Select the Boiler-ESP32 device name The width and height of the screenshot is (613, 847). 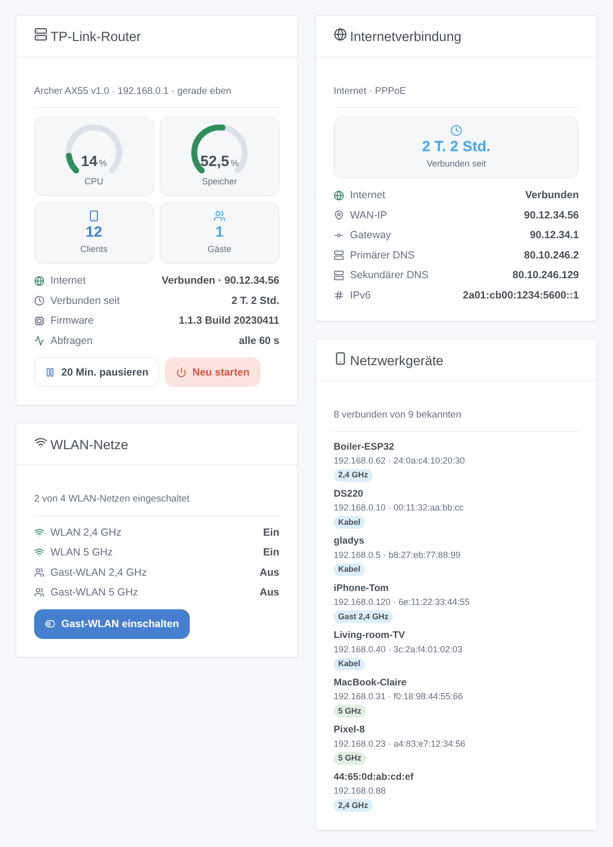click(x=364, y=447)
